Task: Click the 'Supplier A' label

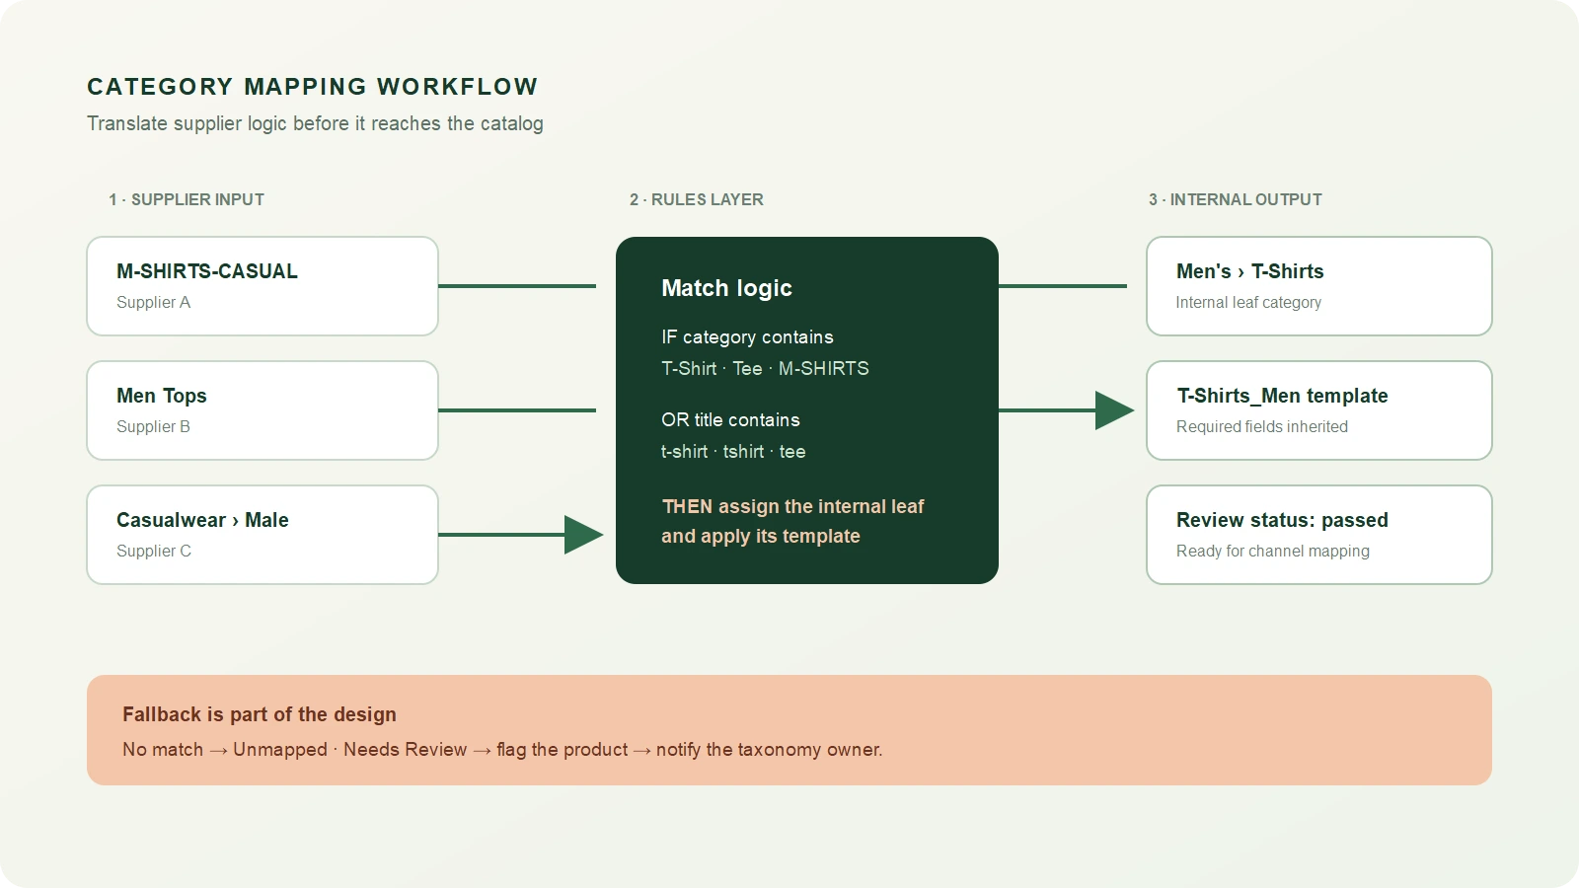Action: pyautogui.click(x=153, y=302)
